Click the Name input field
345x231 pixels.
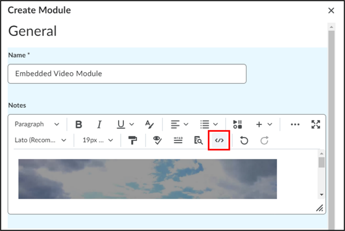(x=127, y=74)
